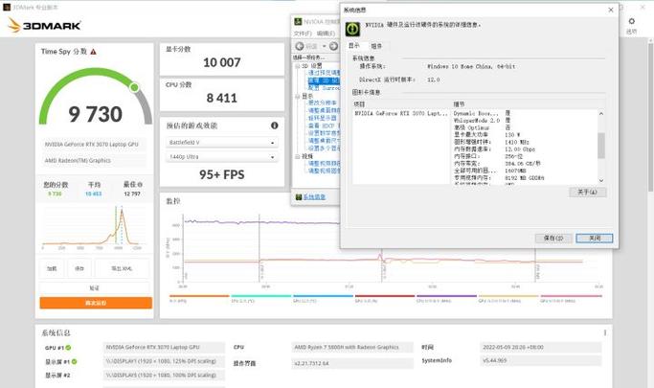This screenshot has height=388, width=654.
Task: Click the 95+ FPS estimate
Action: click(222, 174)
